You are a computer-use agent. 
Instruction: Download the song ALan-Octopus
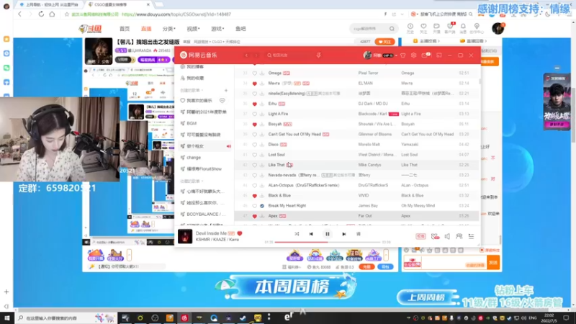click(262, 186)
